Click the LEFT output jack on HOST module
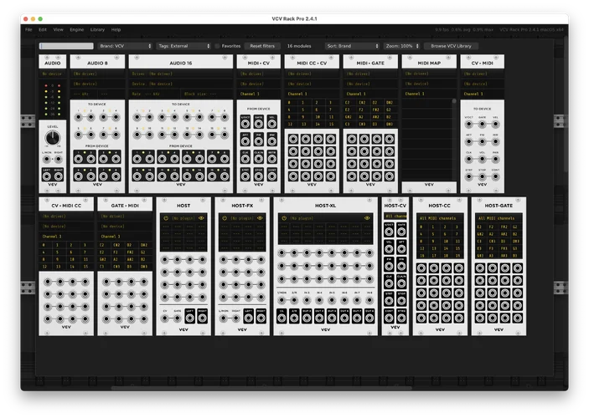 [189, 318]
